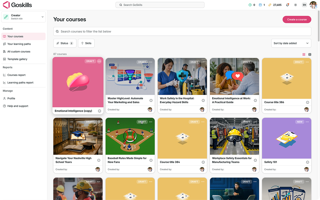Focus the Search GoSkills field
Screen dimensions: 320x200
tap(160, 5)
